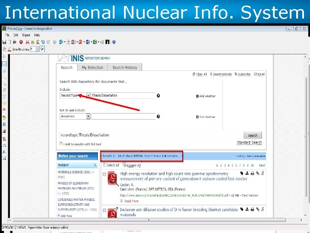Select the cursor selection tool

pyautogui.click(x=4, y=57)
